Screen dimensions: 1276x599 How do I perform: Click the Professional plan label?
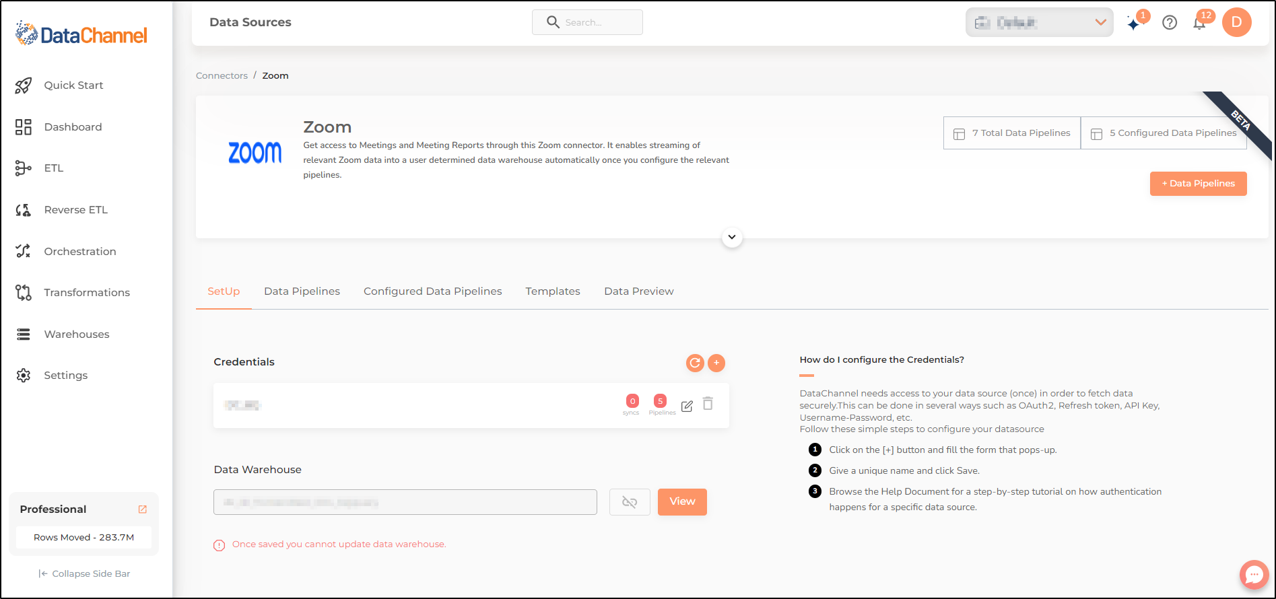tap(53, 509)
